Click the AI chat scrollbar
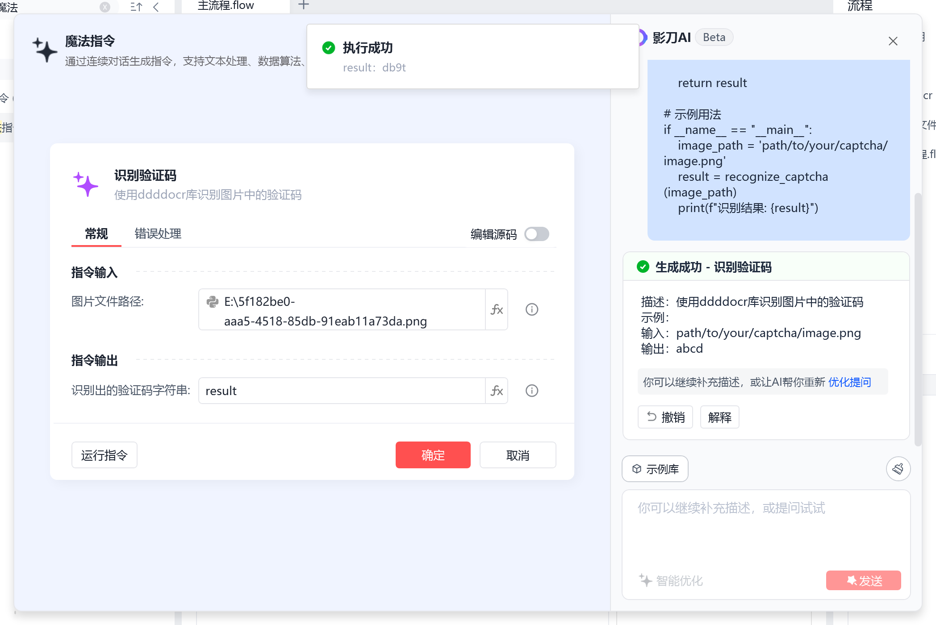Screen dimensions: 936x625 [918, 319]
